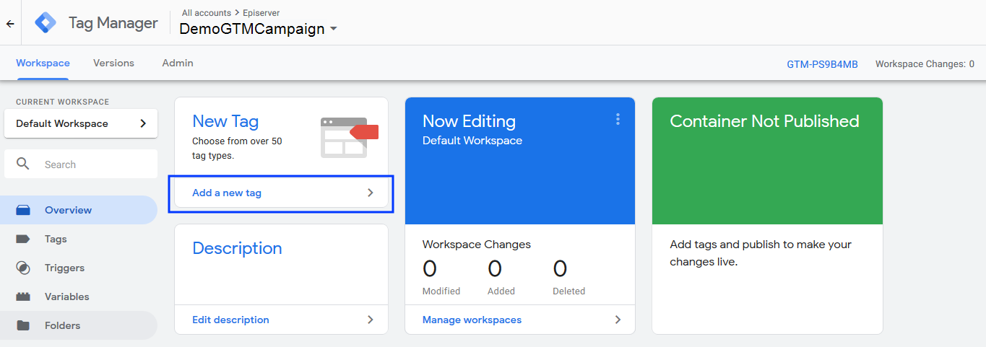The image size is (986, 347).
Task: Open Folders in the sidebar
Action: 79,325
